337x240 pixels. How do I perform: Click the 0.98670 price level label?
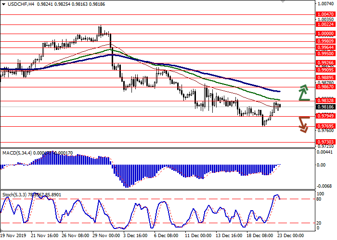pos(324,87)
